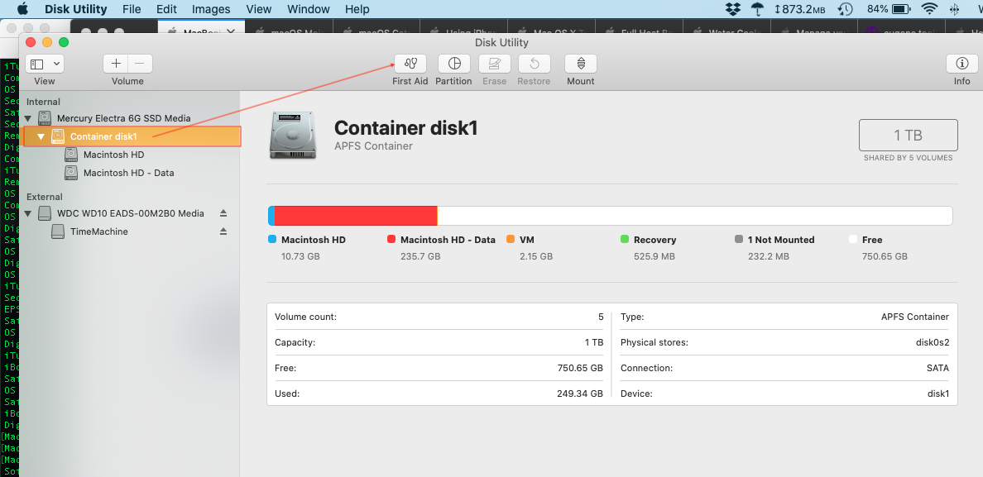The width and height of the screenshot is (983, 477).
Task: Click the Bluetooth menu bar icon
Action: click(x=955, y=9)
